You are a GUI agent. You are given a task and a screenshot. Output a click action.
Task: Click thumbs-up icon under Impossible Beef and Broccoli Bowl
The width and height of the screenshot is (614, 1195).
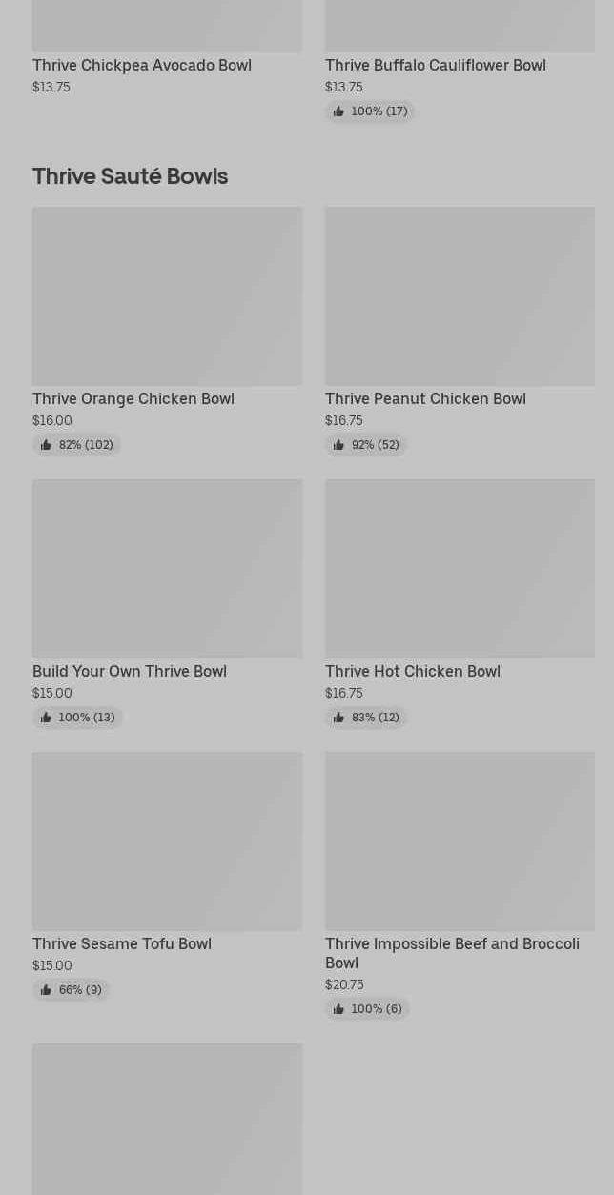(x=338, y=1009)
